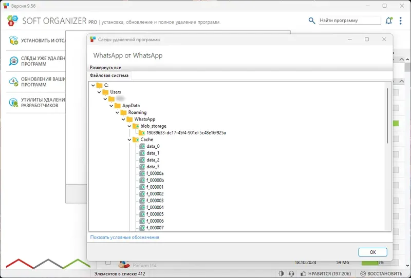The width and height of the screenshot is (411, 278).
Task: Click the f_00000a file icon
Action: coord(142,173)
